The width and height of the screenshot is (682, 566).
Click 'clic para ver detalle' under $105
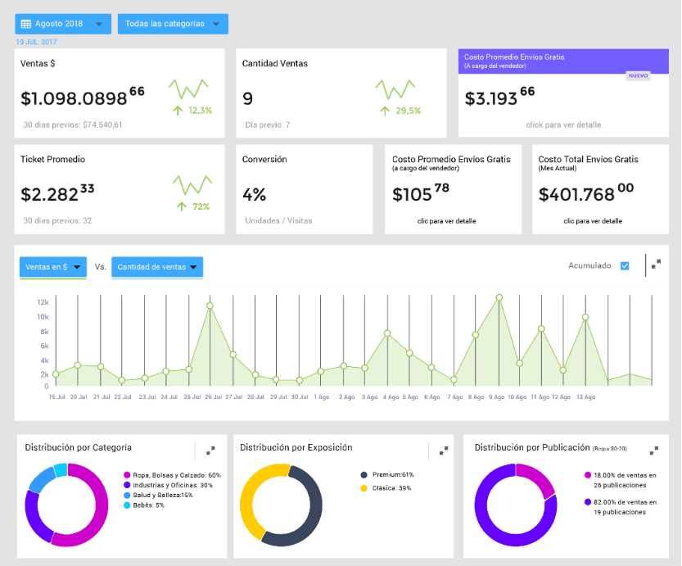[x=446, y=221]
